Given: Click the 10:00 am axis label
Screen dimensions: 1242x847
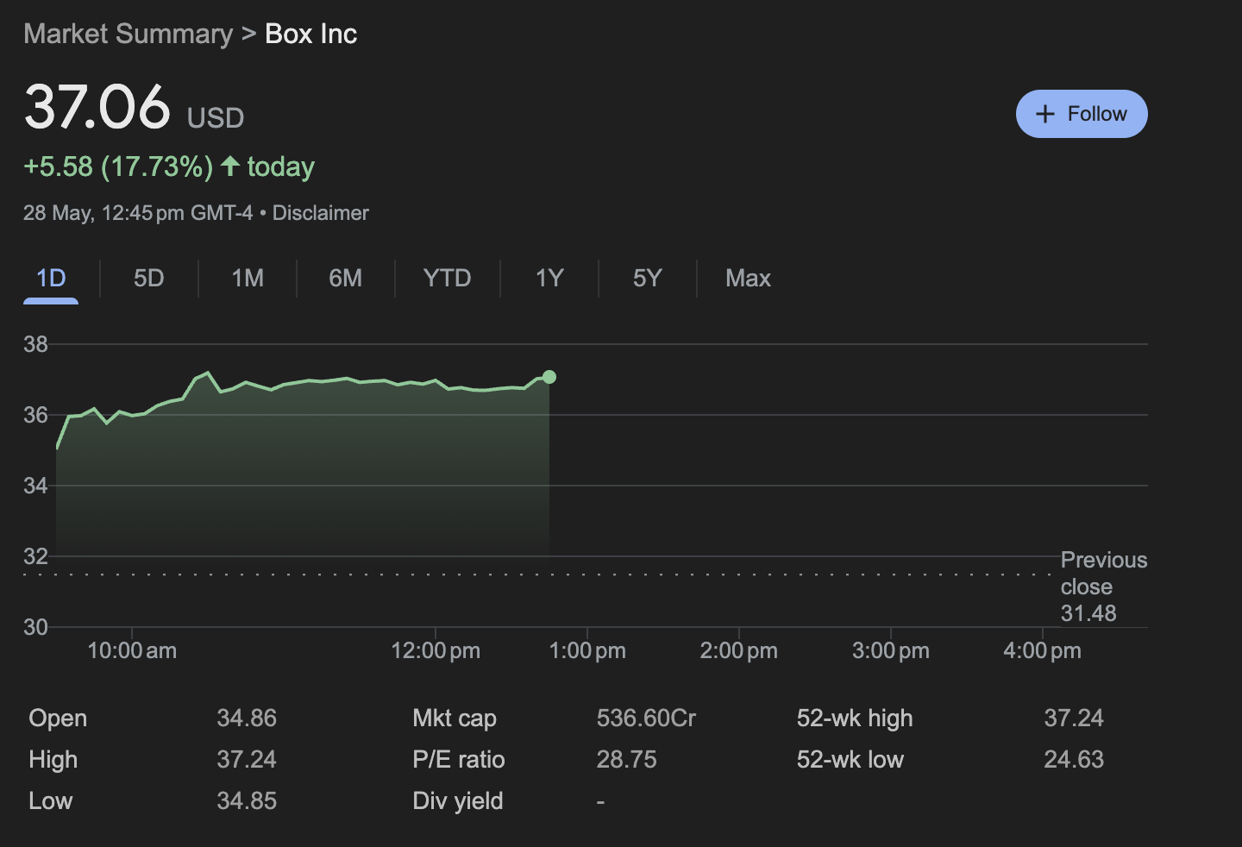Looking at the screenshot, I should [x=132, y=651].
